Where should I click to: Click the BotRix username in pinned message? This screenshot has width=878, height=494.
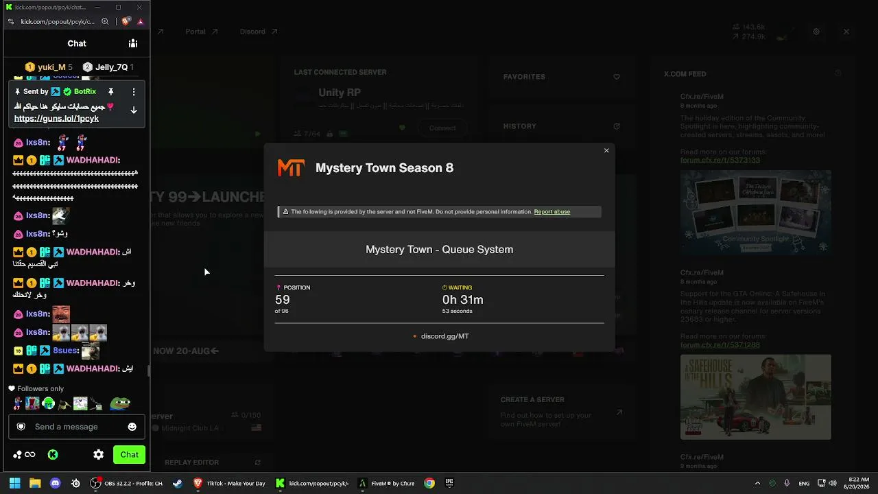click(85, 91)
